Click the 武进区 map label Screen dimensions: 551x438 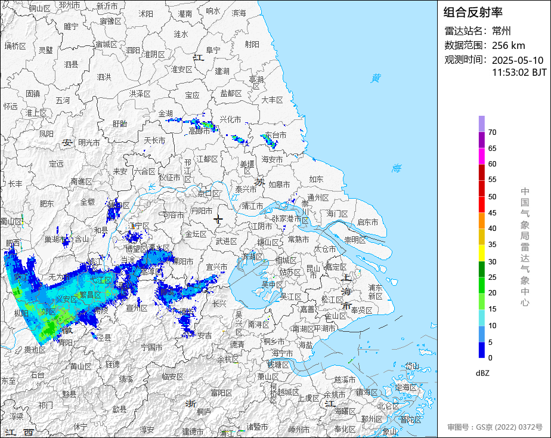[x=227, y=242]
